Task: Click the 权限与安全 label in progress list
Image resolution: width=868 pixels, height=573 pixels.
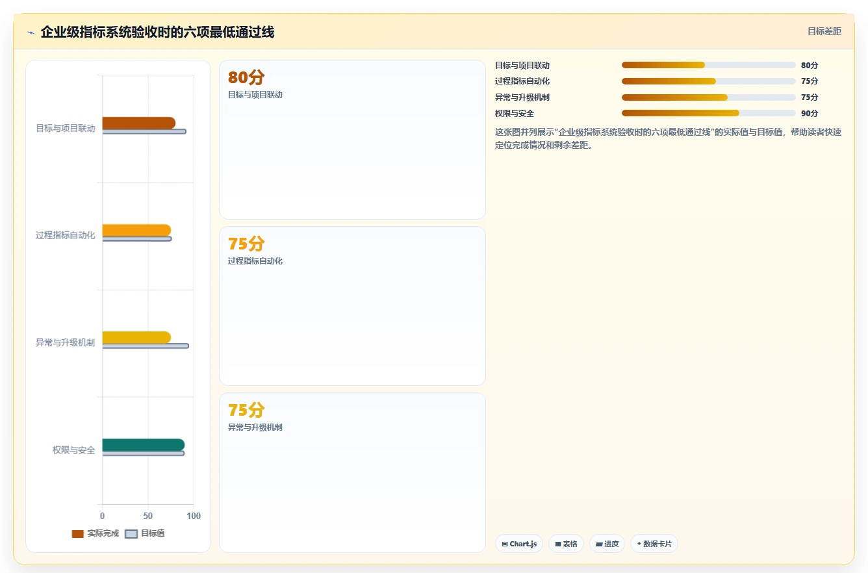Action: coord(515,113)
